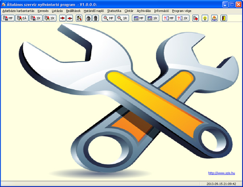The width and height of the screenshot is (243, 187).
Task: Open the Keresés menu
Action: click(43, 11)
